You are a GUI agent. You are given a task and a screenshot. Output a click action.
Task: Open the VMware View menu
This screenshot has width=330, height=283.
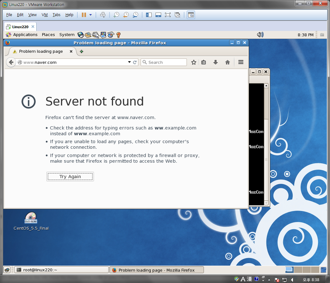coord(32,15)
